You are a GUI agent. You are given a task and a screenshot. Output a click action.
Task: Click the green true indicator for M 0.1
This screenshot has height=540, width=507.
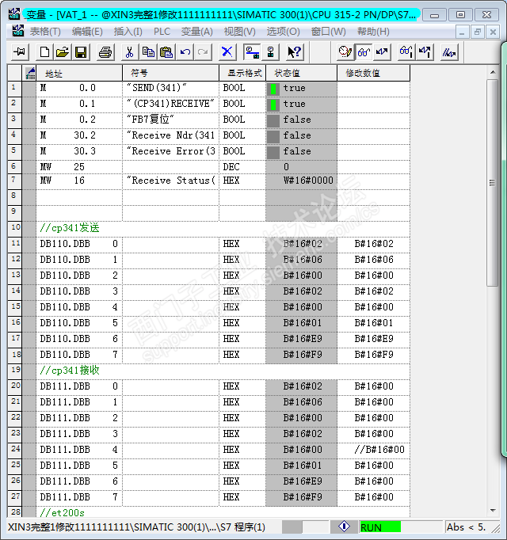pyautogui.click(x=273, y=105)
